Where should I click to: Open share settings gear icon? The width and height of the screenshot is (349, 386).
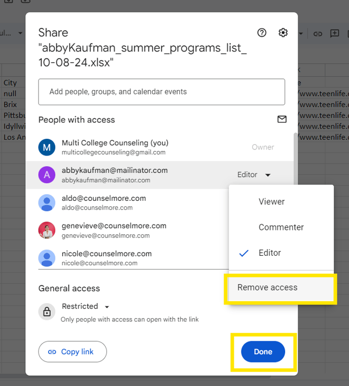(x=283, y=33)
